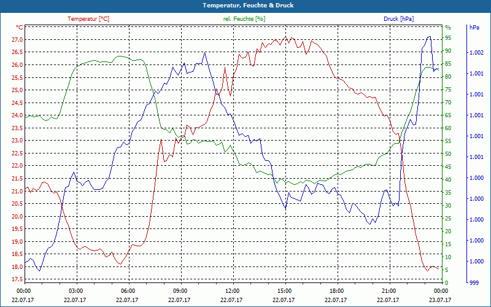Select the 19,5 temperature axis value

(x=18, y=229)
